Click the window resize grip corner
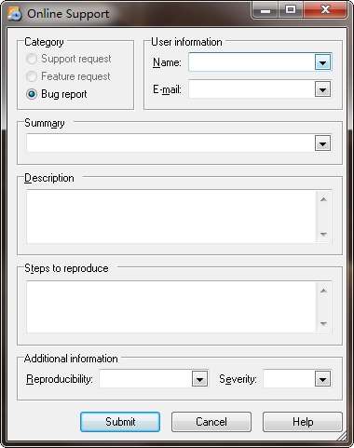The height and width of the screenshot is (448, 354). 342,436
